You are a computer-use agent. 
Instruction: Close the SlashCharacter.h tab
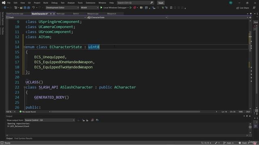54,14
